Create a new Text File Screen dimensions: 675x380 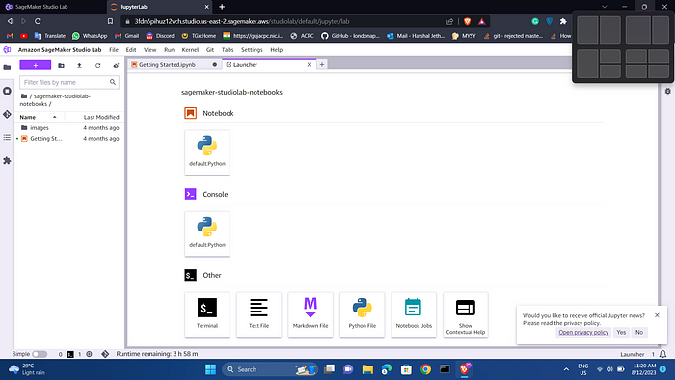coord(258,314)
